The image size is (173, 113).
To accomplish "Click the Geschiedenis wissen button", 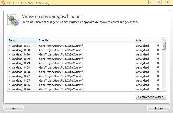I will click(151, 97).
